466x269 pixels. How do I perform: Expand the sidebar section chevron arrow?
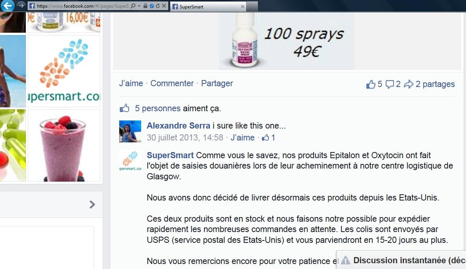tap(92, 204)
